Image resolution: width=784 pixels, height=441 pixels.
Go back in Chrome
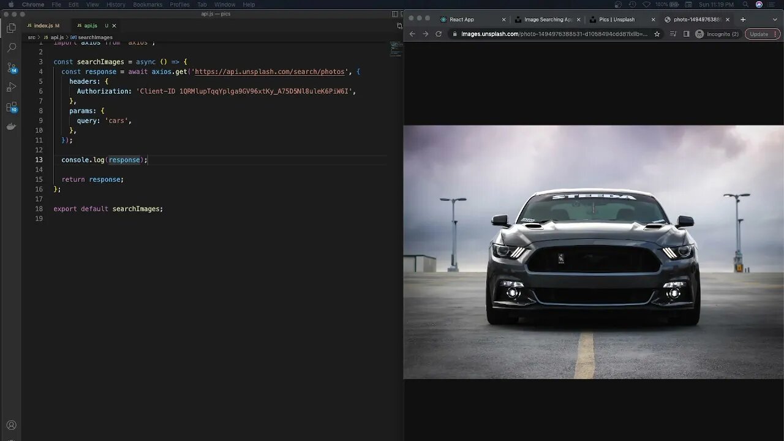click(412, 34)
